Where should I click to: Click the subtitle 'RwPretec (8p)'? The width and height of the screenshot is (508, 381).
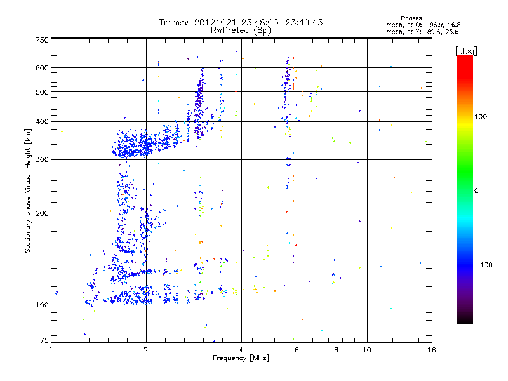coord(241,30)
